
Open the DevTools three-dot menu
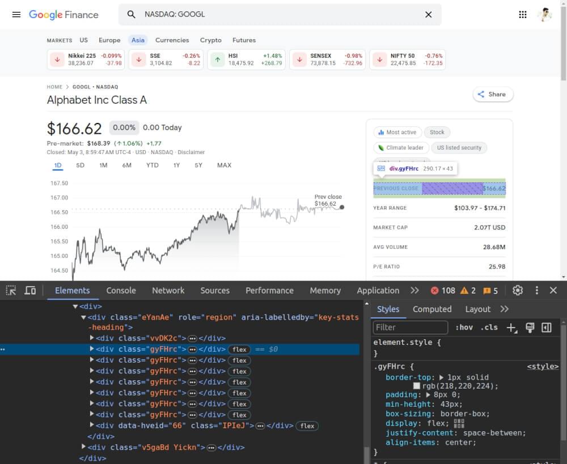tap(536, 290)
